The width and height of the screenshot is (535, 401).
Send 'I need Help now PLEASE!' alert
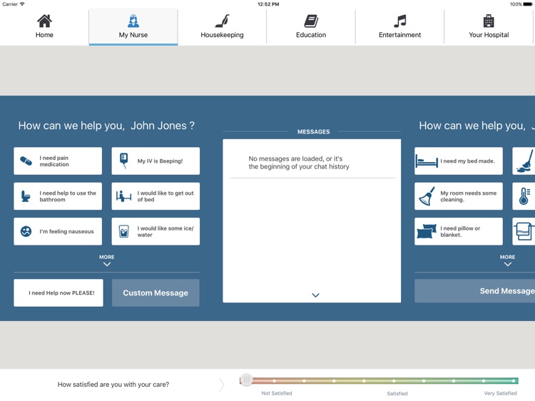pos(58,293)
